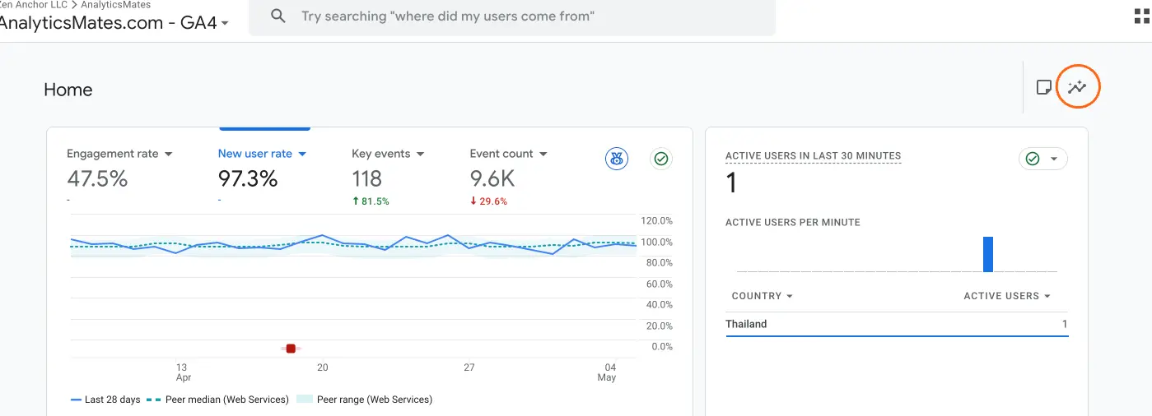1152x416 pixels.
Task: Click the 47.5% engagement rate value
Action: 97,178
